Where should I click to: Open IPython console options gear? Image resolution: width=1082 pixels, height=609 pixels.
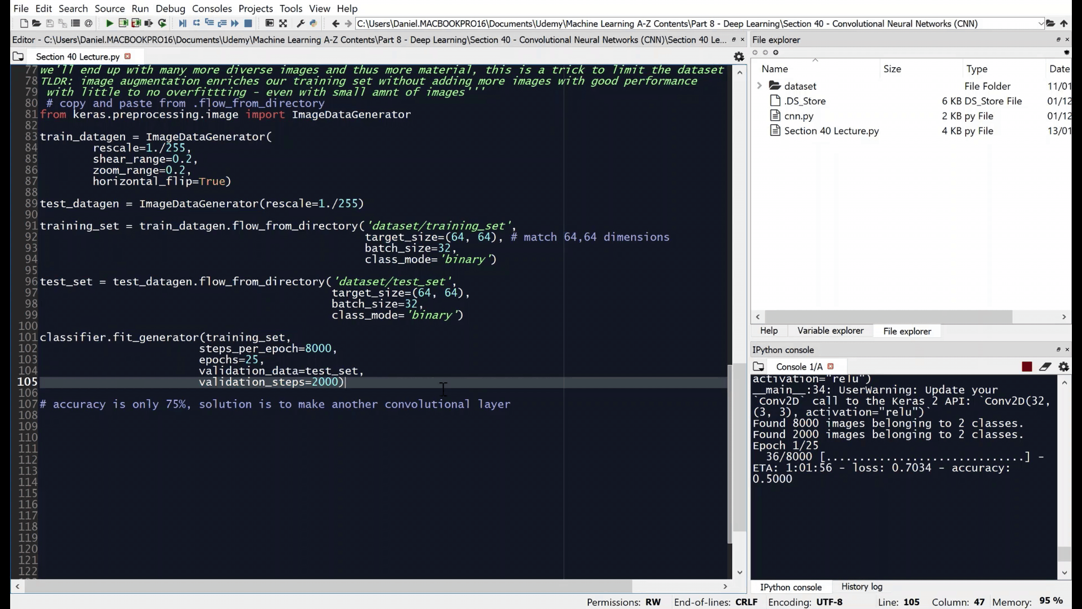[1064, 367]
